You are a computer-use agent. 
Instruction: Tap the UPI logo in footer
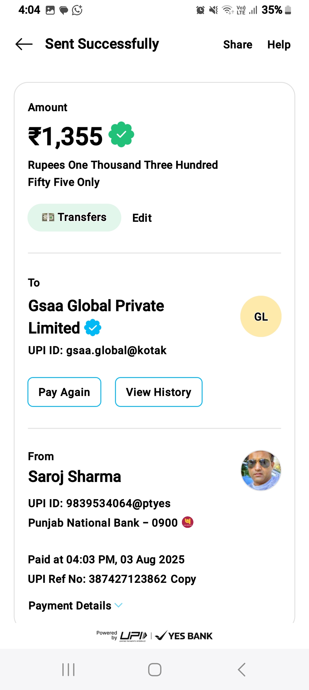(133, 636)
